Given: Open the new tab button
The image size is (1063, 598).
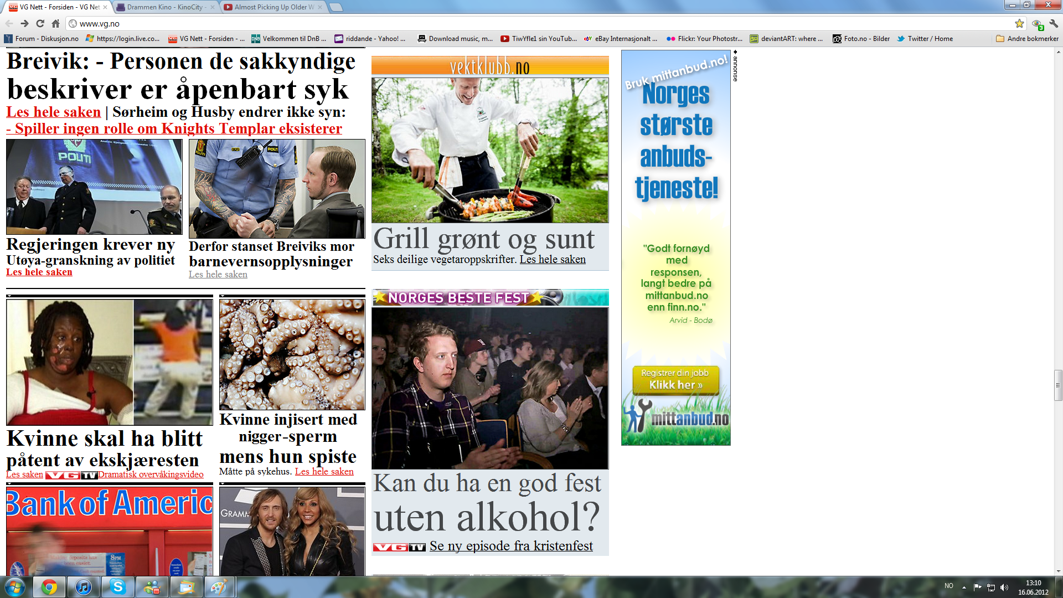Looking at the screenshot, I should coord(336,7).
